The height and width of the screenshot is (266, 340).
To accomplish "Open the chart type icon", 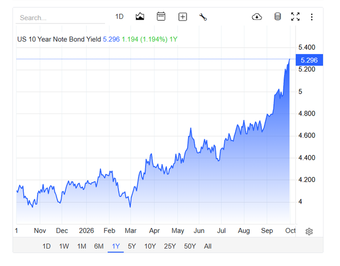I will click(x=140, y=16).
